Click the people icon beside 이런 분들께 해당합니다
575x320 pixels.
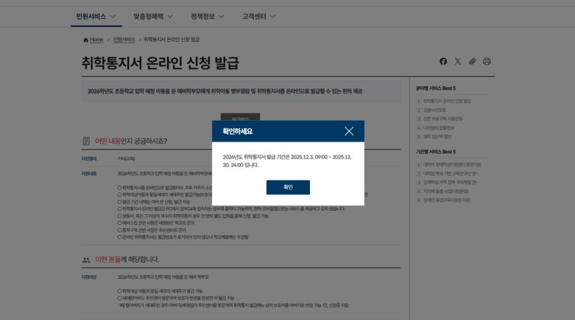tap(86, 260)
